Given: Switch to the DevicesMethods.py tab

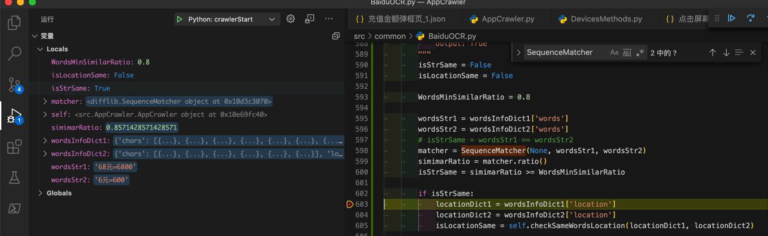Looking at the screenshot, I should point(600,19).
